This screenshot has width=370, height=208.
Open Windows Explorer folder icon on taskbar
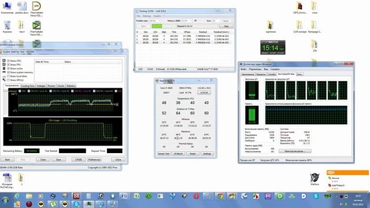click(x=29, y=196)
